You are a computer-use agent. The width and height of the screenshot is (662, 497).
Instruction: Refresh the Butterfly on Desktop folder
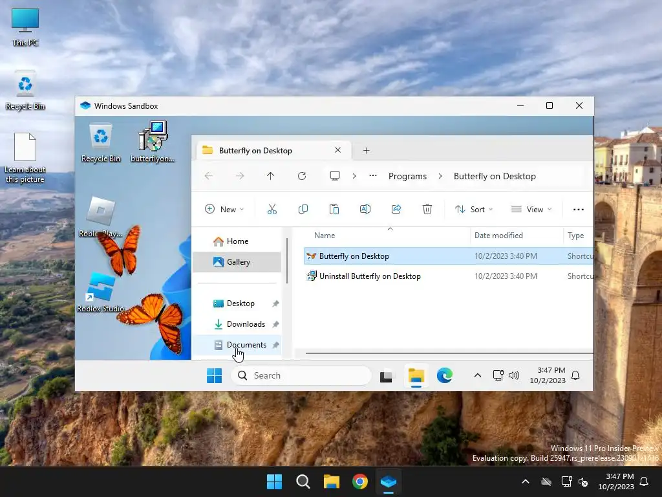click(302, 176)
